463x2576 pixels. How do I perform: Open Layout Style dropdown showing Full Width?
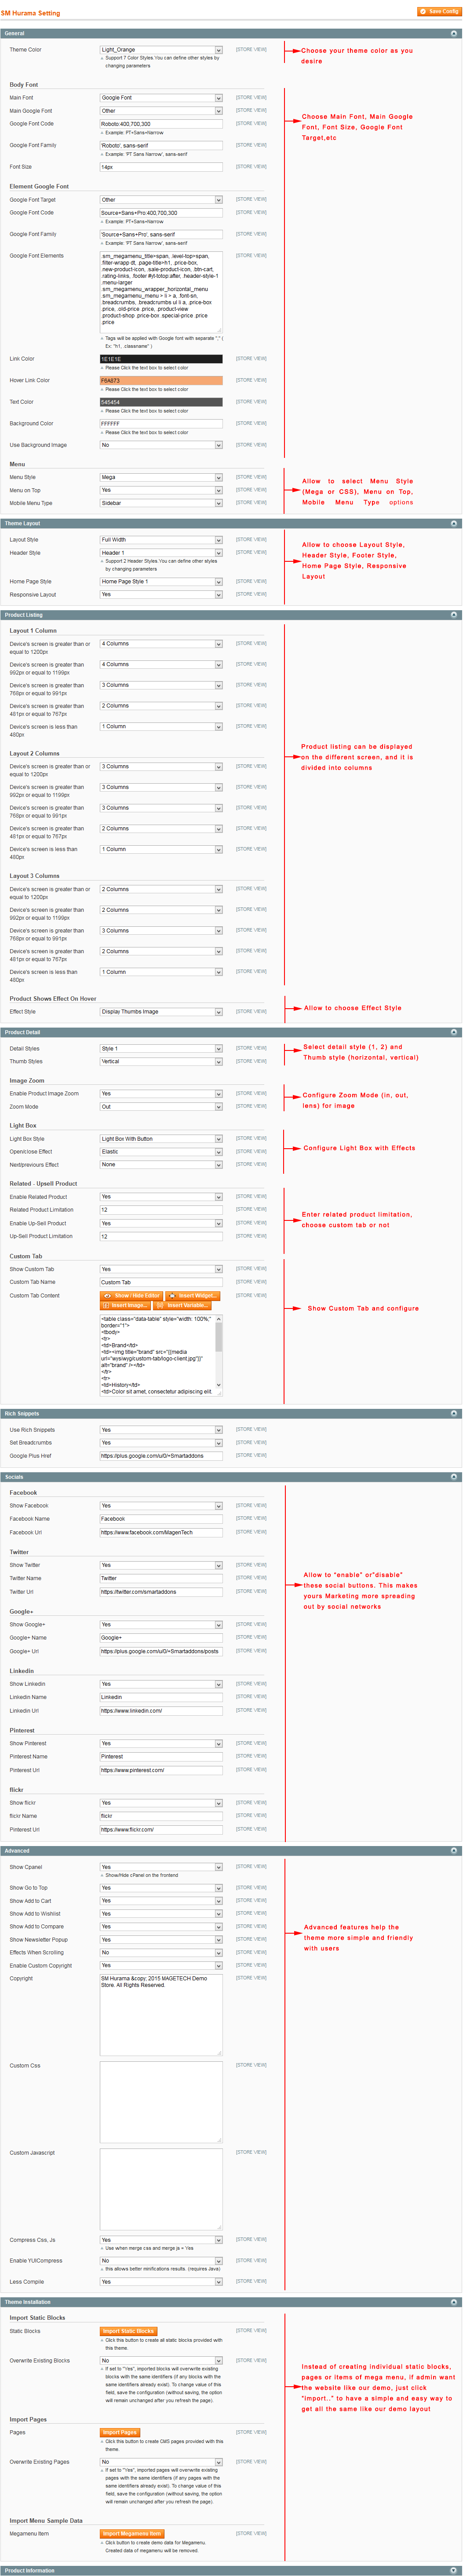[x=160, y=540]
